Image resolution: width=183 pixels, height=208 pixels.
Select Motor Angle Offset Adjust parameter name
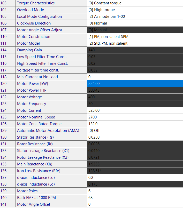click(x=40, y=30)
